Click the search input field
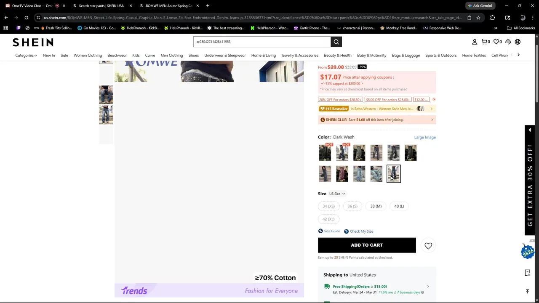This screenshot has width=539, height=303. [x=262, y=42]
